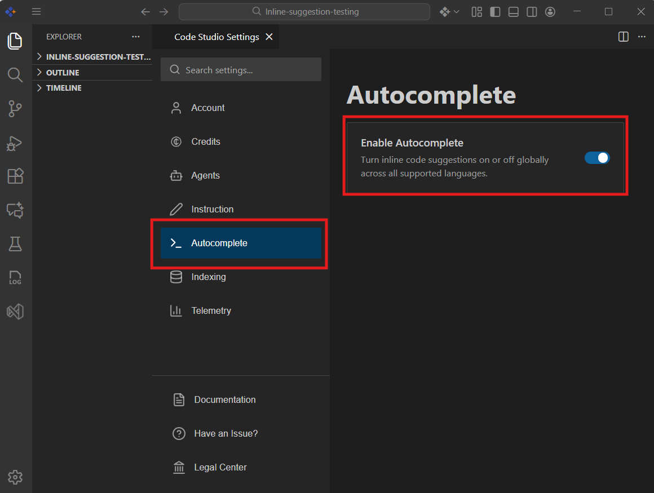Open the Manage settings gear icon
Image resolution: width=654 pixels, height=493 pixels.
tap(15, 477)
